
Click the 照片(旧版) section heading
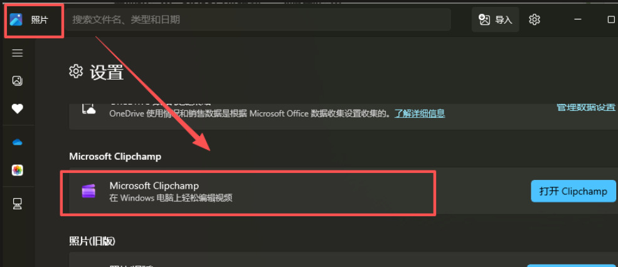click(92, 241)
